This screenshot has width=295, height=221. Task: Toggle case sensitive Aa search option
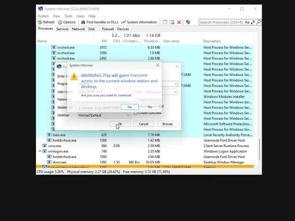click(x=247, y=22)
